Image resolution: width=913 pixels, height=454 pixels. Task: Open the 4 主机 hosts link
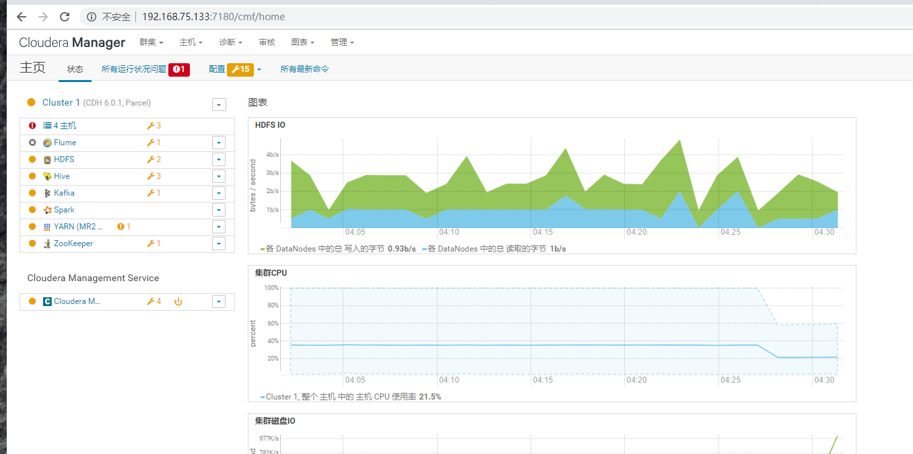(65, 126)
